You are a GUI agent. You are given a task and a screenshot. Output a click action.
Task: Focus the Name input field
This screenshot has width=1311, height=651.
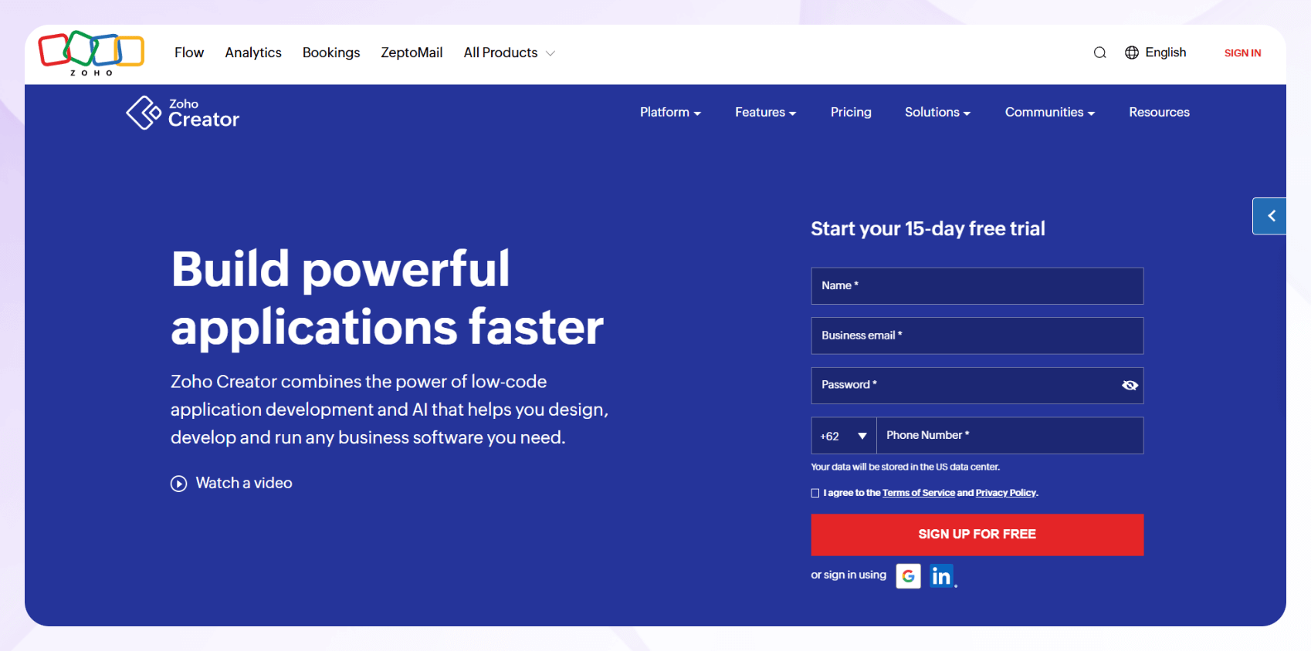pos(977,286)
